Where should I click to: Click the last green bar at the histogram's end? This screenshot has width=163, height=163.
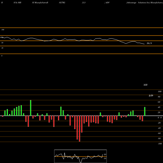pos(145,111)
